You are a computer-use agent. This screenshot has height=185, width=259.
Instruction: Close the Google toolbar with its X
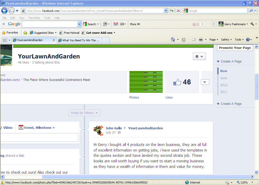4,24
